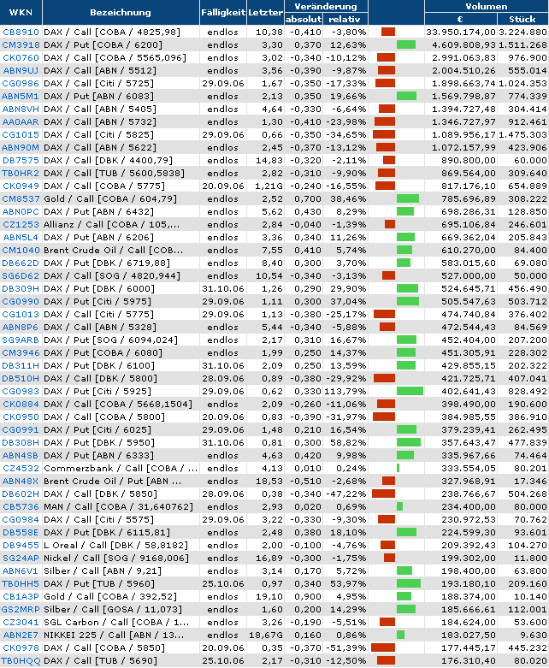Open WKN link CB1A3P

21,596
